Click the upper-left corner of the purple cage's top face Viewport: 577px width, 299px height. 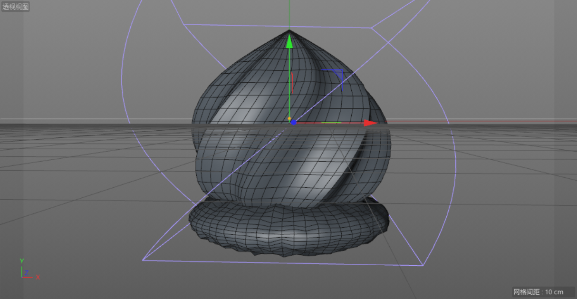coord(183,24)
